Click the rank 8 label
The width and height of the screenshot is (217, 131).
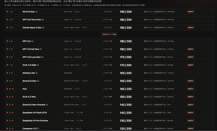pyautogui.click(x=9, y=73)
